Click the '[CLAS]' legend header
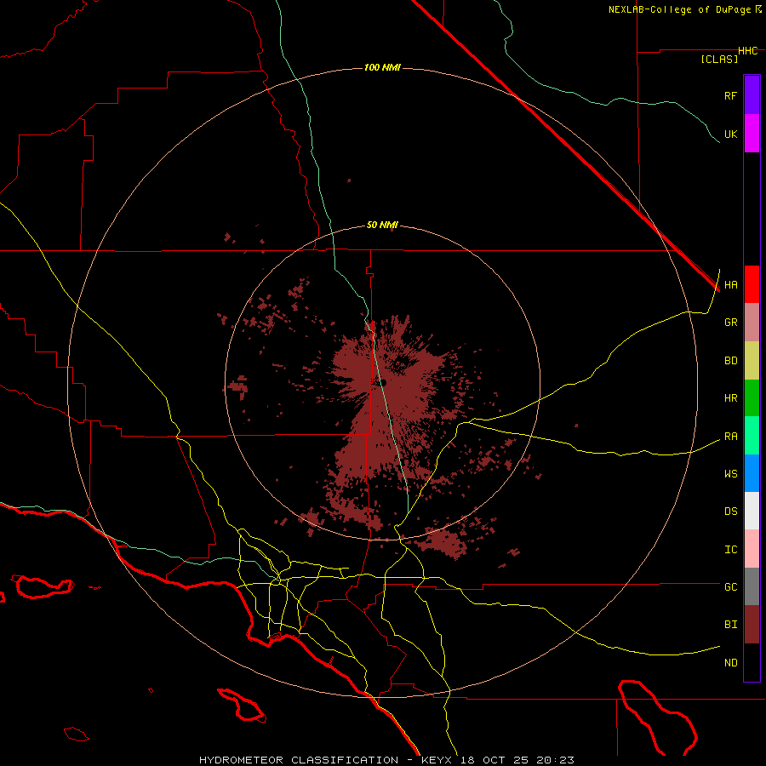 pyautogui.click(x=719, y=59)
